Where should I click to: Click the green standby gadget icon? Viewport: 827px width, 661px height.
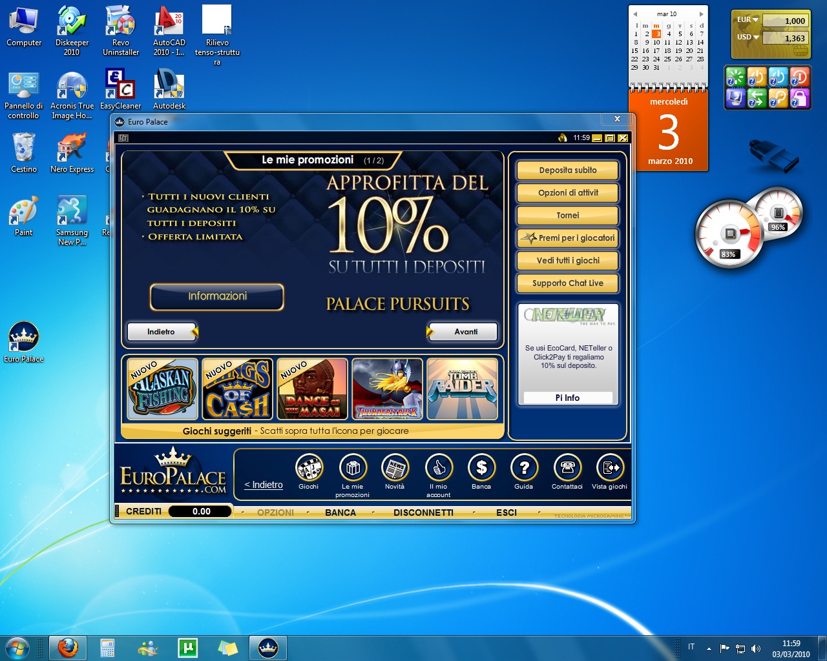coord(736,77)
